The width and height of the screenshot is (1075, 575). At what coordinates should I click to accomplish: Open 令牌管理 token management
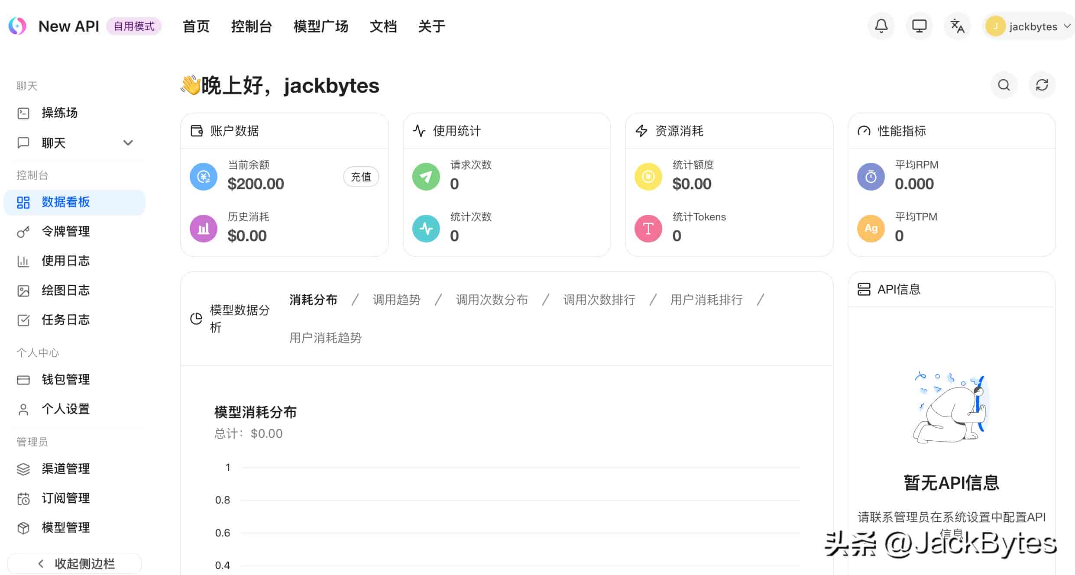coord(74,232)
